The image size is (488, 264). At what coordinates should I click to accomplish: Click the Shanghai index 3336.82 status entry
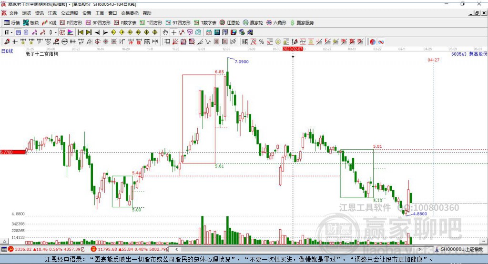(46, 249)
